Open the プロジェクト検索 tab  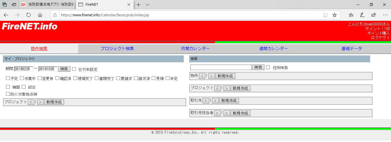(117, 49)
